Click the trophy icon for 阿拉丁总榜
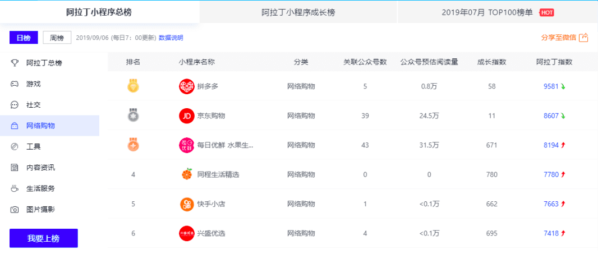The image size is (598, 263). tap(15, 63)
